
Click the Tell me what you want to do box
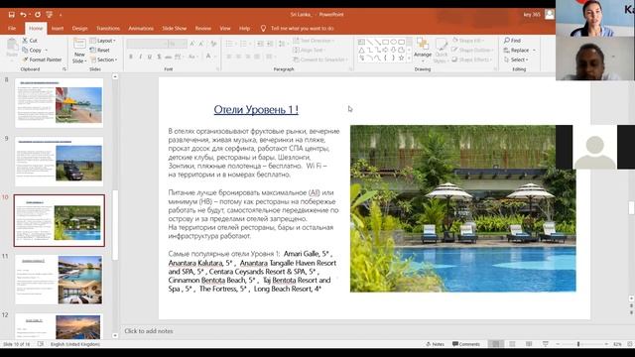302,29
